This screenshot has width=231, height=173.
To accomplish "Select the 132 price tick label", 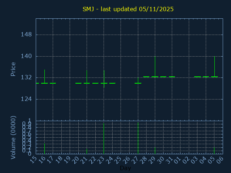I will pos(26,77).
